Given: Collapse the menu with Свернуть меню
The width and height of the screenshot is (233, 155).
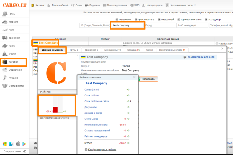Looking at the screenshot, I should click(15, 151).
